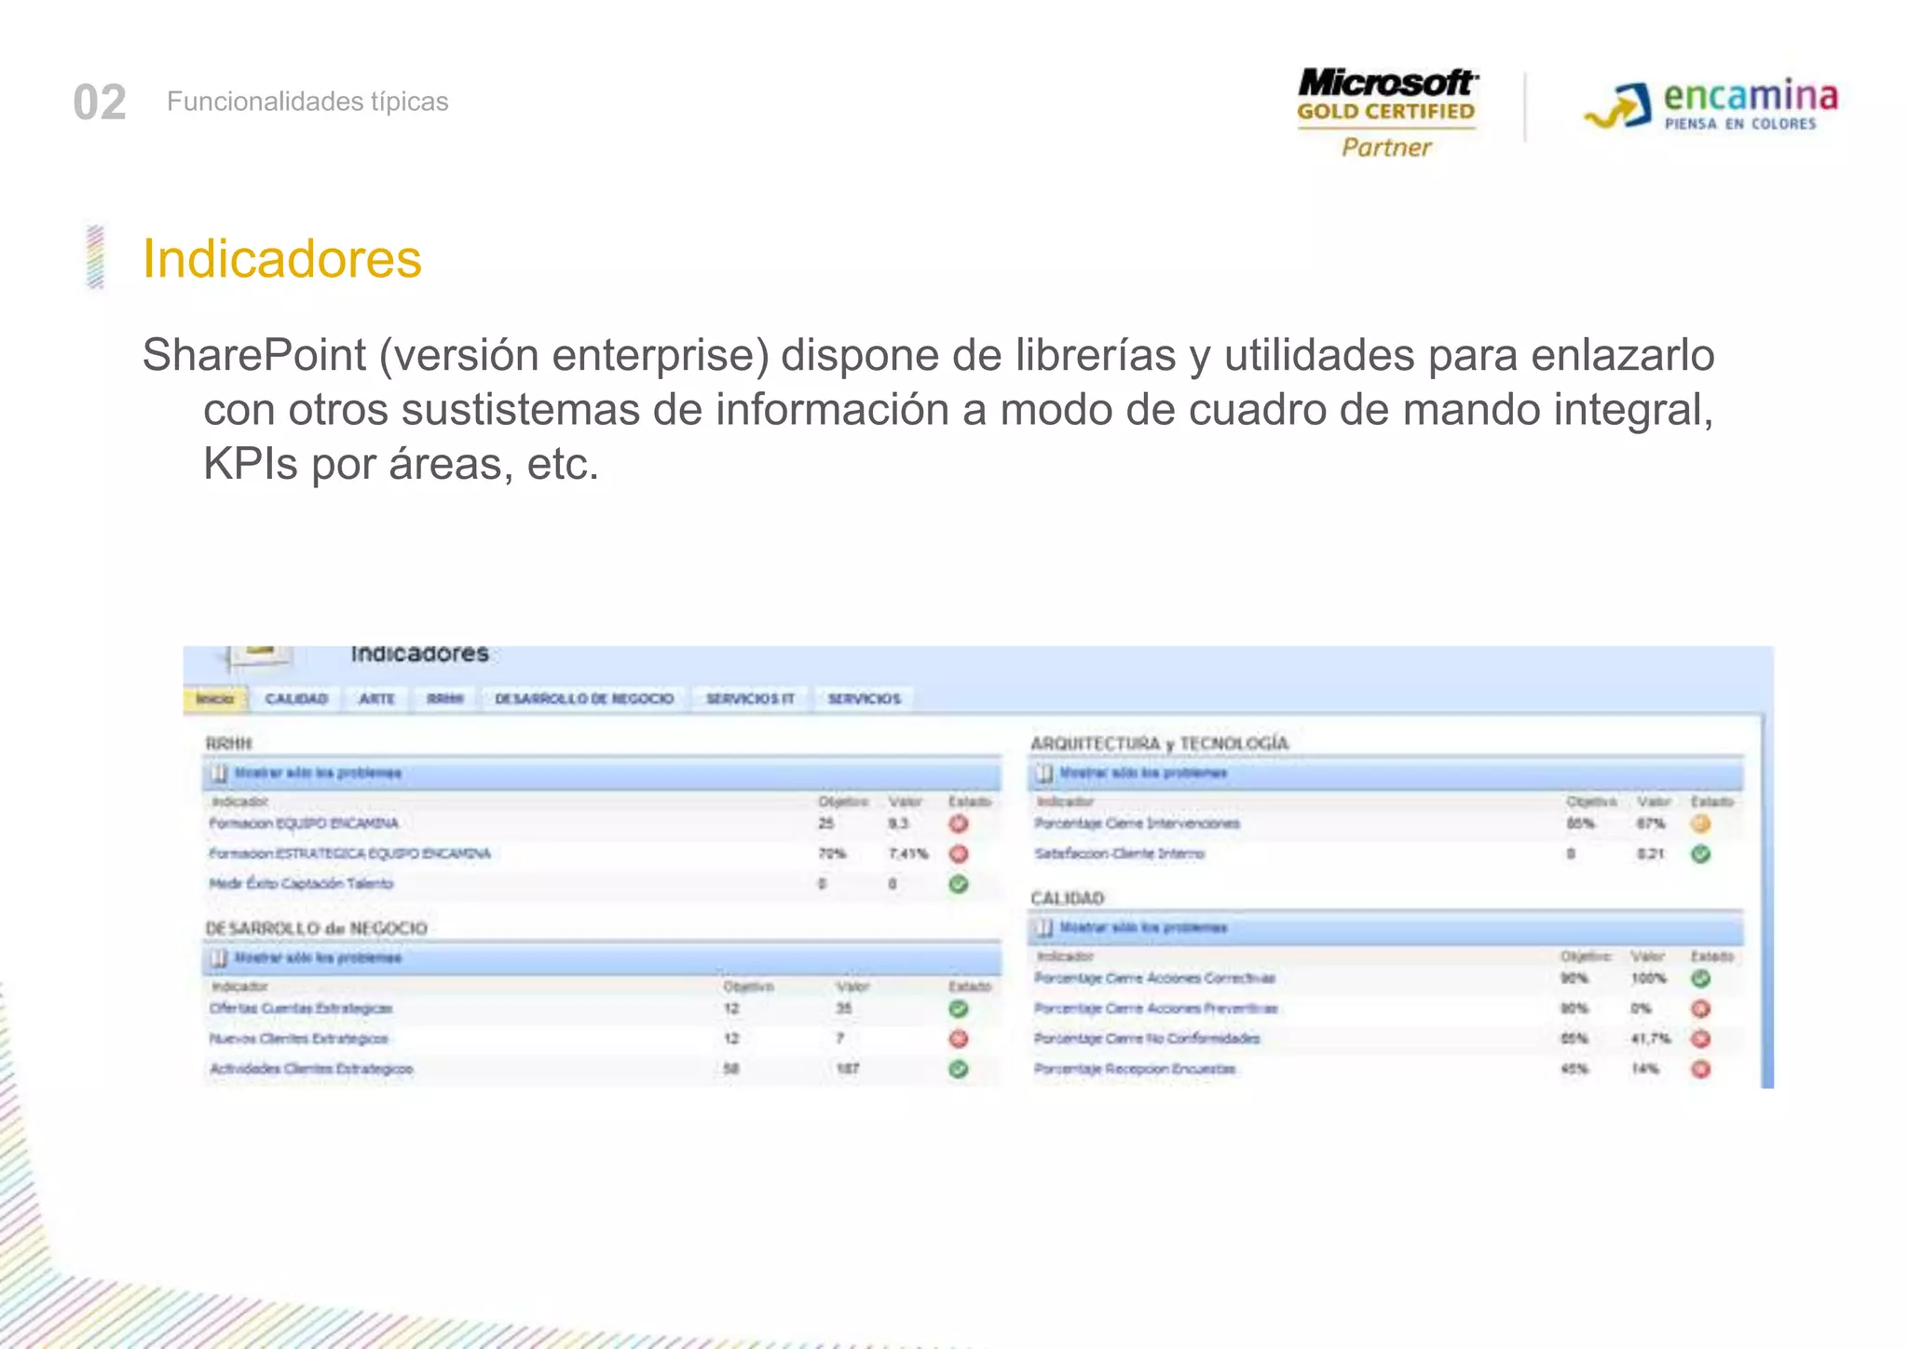Click red status icon for Formacion EQUIPO ENCAMINA
The image size is (1908, 1349).
(959, 824)
